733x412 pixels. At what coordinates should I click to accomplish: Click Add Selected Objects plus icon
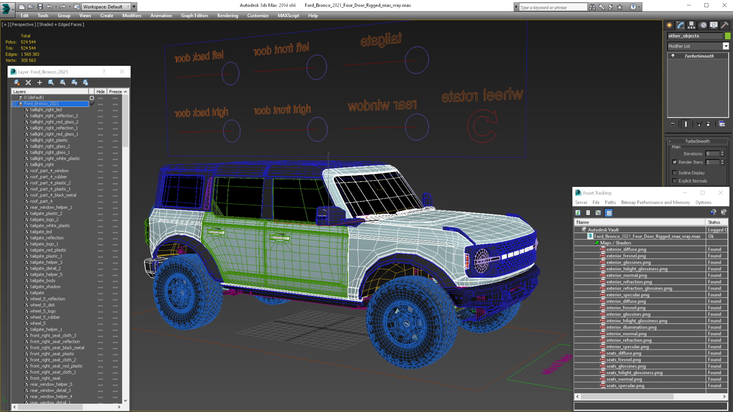(x=39, y=82)
